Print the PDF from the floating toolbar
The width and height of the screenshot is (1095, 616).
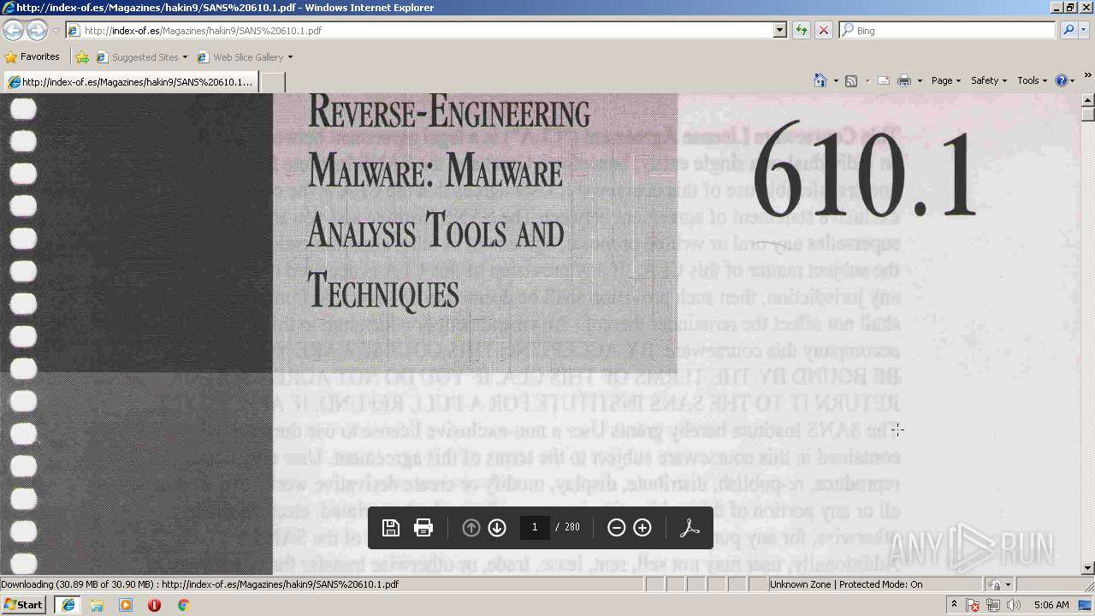point(423,528)
